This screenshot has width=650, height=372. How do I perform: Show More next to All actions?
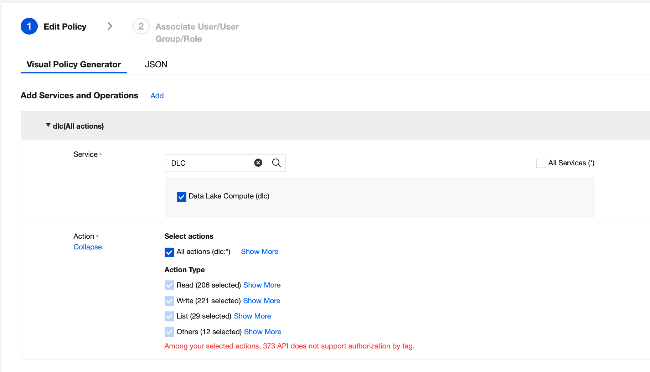tap(259, 252)
